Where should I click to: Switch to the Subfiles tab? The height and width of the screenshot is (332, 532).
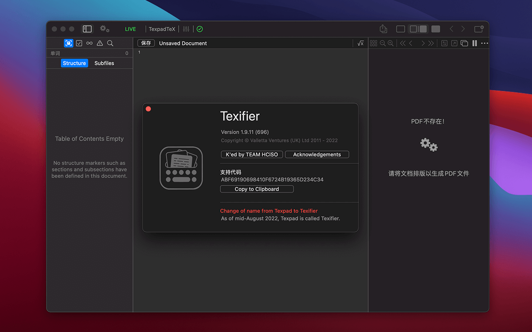pos(104,63)
